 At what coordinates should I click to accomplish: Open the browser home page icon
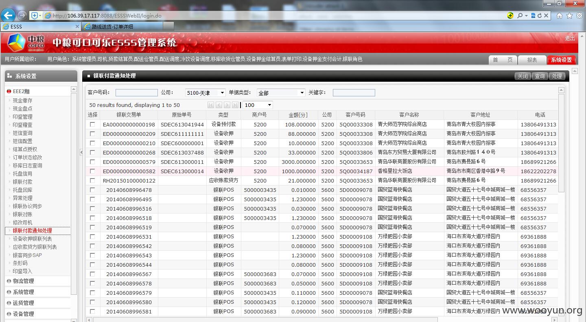(560, 15)
